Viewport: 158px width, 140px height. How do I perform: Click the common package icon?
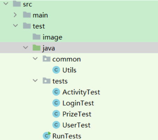[47, 59]
